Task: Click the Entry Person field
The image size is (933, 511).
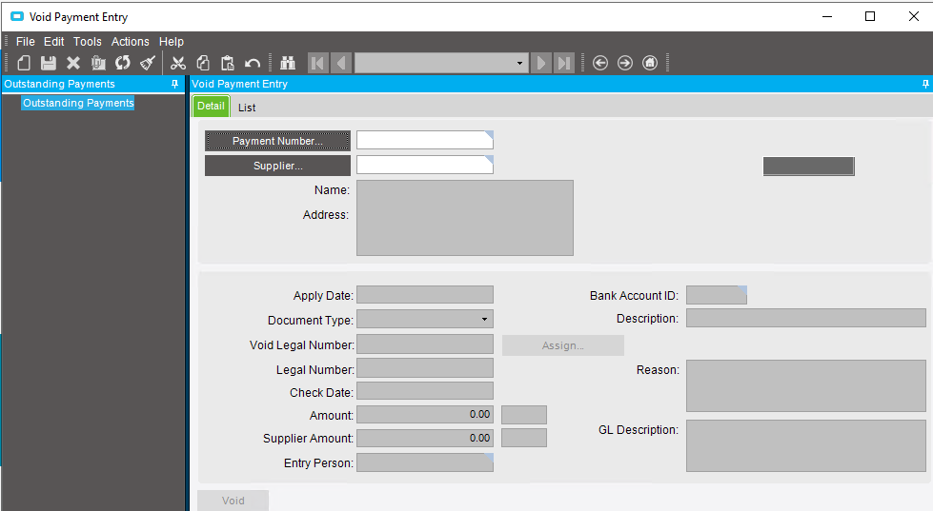Action: coord(425,462)
